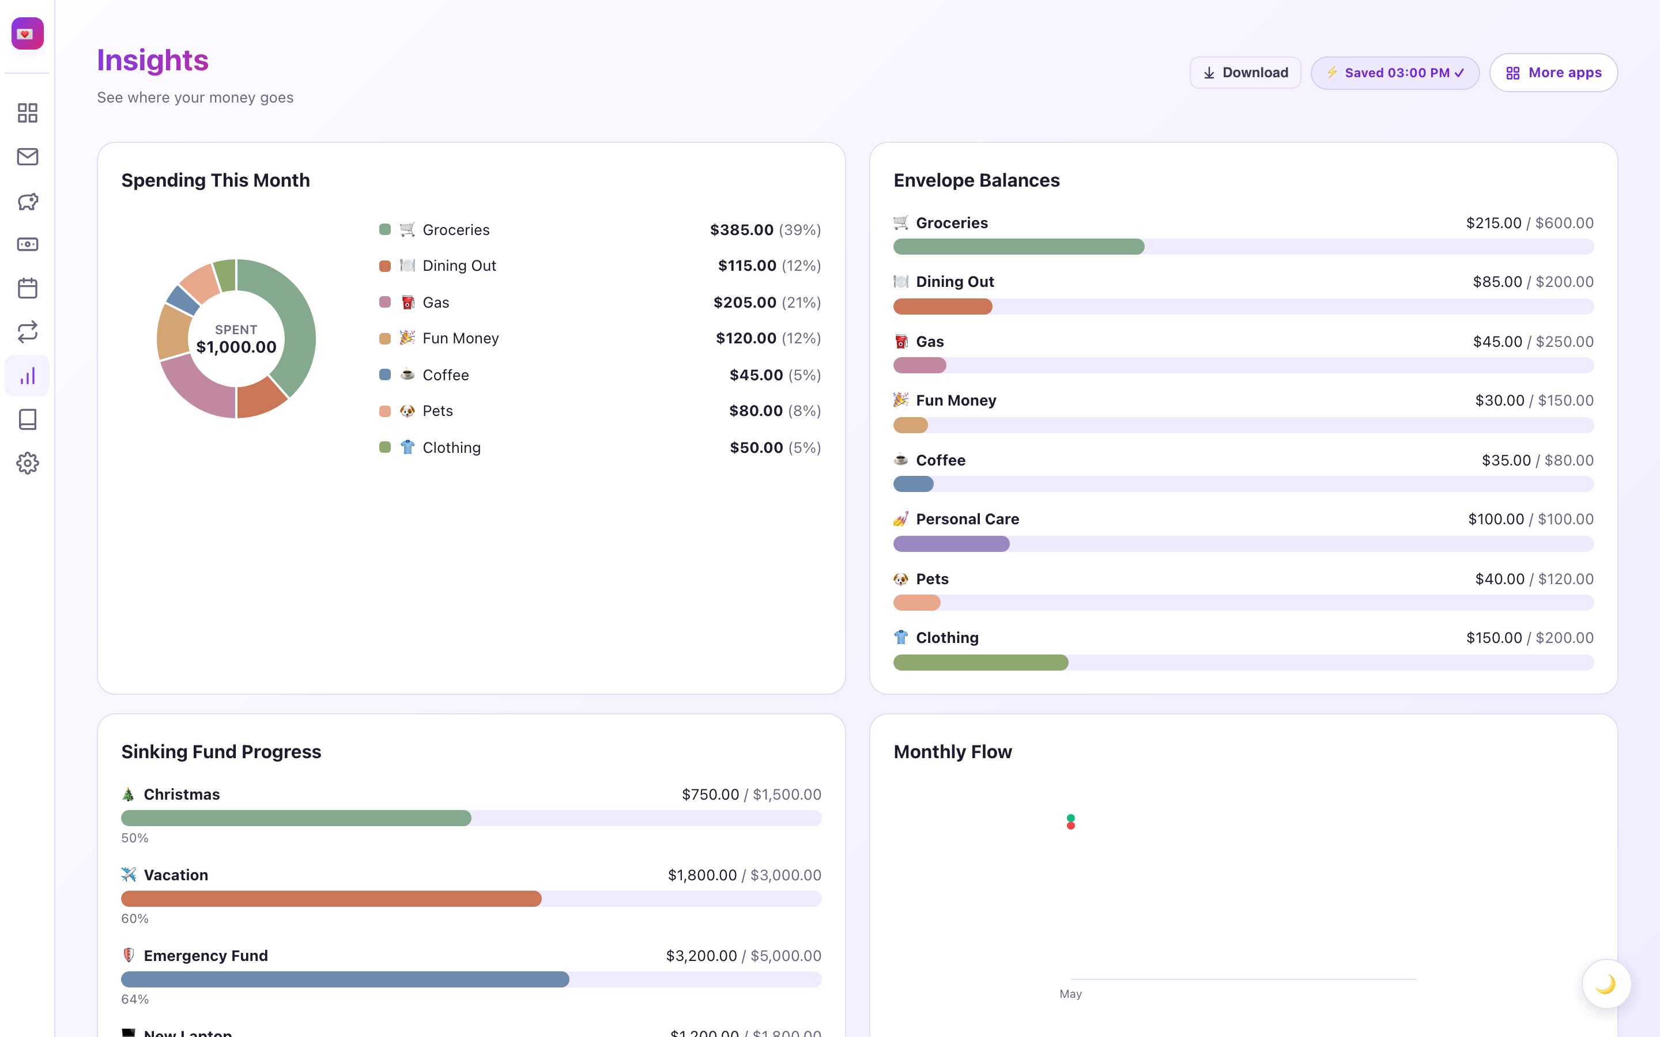
Task: Click the coffee cup icon in spending legend
Action: point(408,375)
